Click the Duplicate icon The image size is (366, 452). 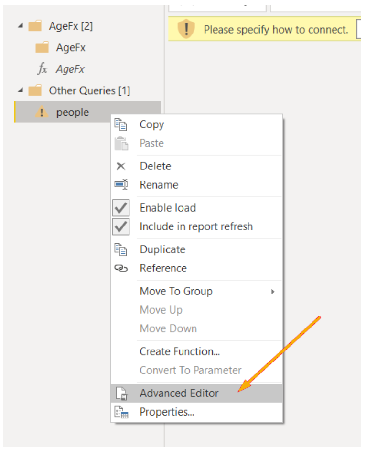tap(120, 249)
